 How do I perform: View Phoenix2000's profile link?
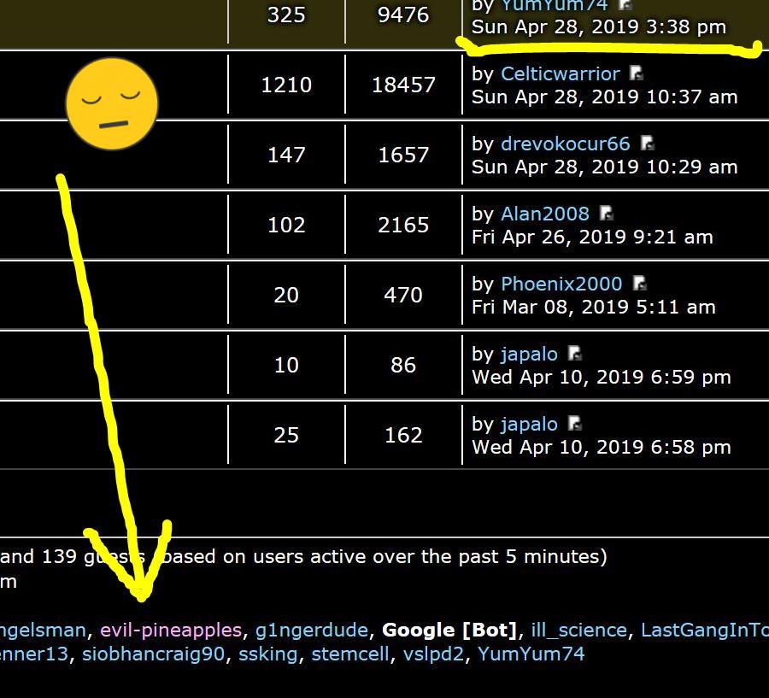pyautogui.click(x=561, y=284)
